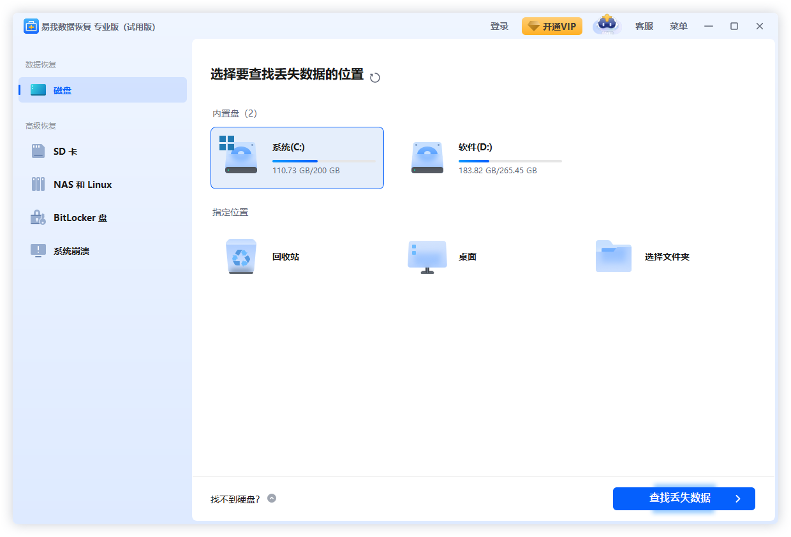Select the 桌面 desktop location icon
The image size is (791, 537).
(427, 256)
